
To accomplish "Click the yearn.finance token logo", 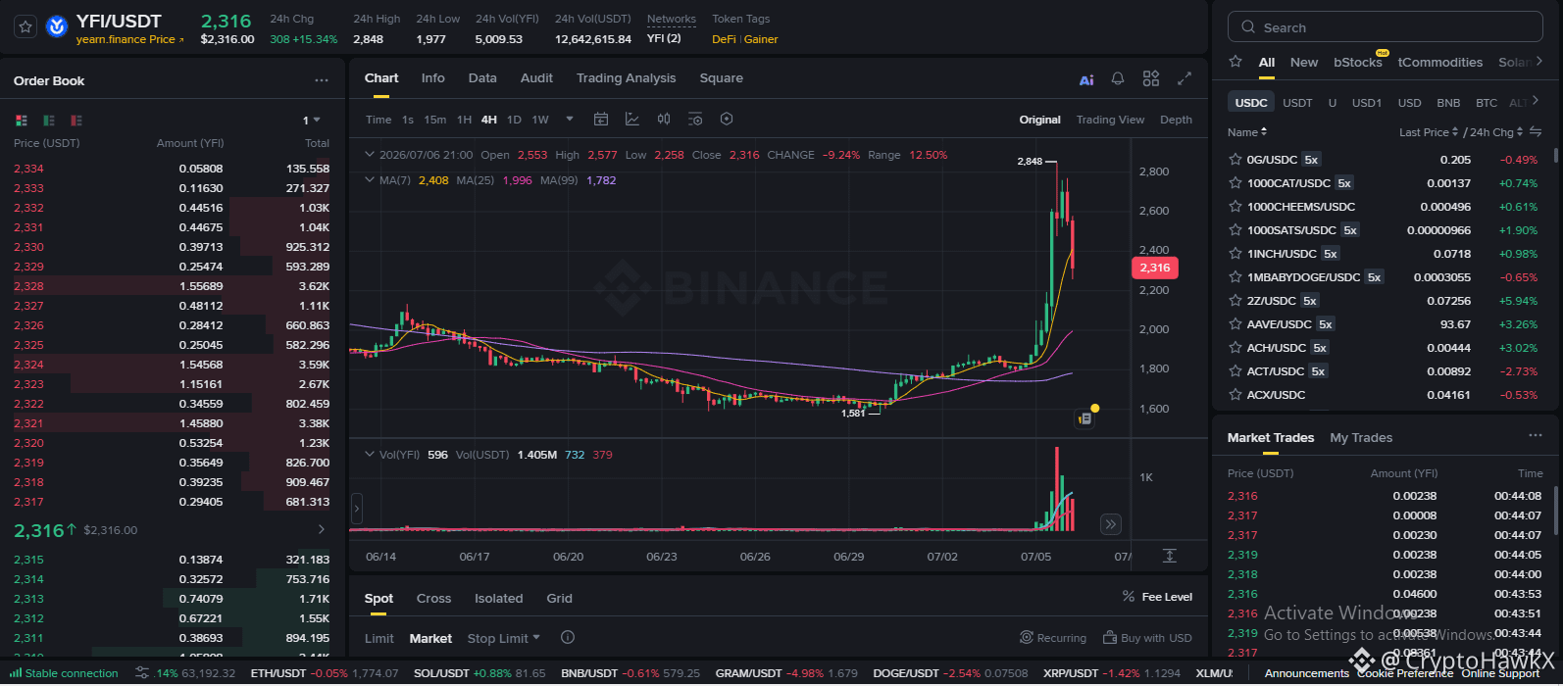I will pos(57,27).
